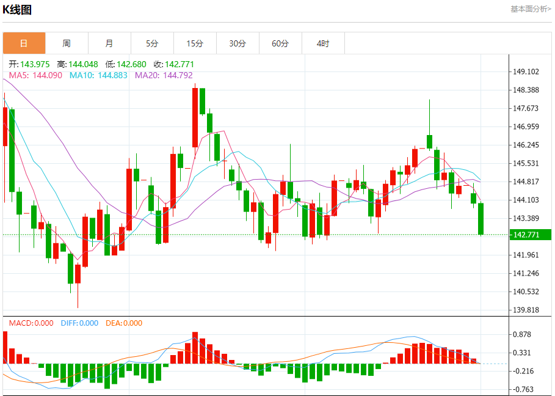The image size is (555, 396).
Task: Click the tallest red MACD histogram bar in the middle
Action: coord(195,348)
